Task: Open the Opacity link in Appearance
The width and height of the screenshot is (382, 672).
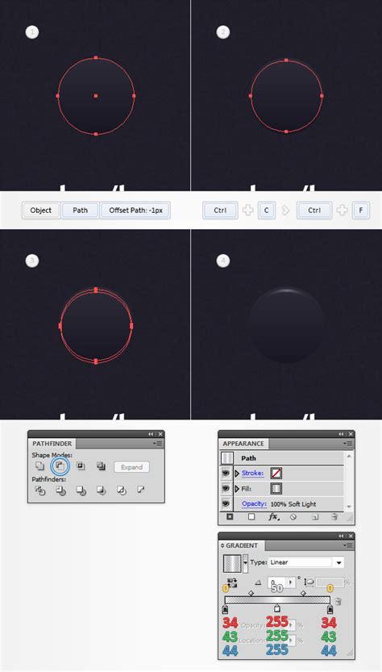Action: tap(254, 504)
